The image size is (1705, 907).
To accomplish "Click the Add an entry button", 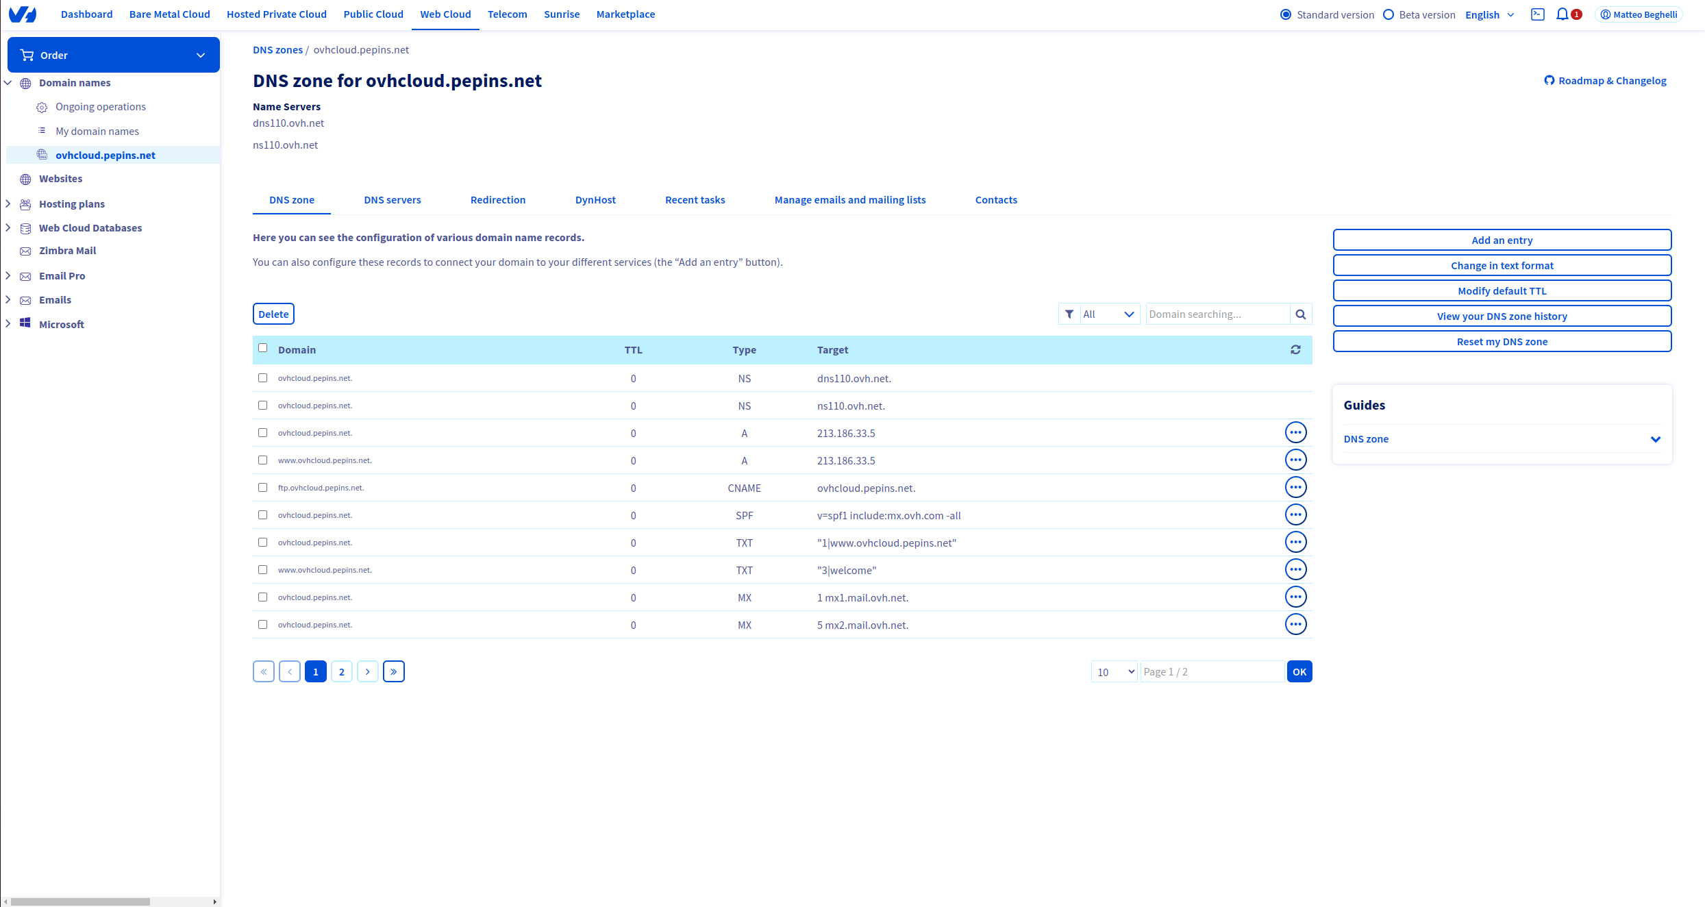I will 1502,240.
